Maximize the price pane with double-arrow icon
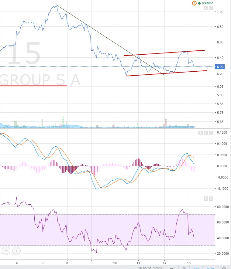231x269 pixels. click(211, 8)
